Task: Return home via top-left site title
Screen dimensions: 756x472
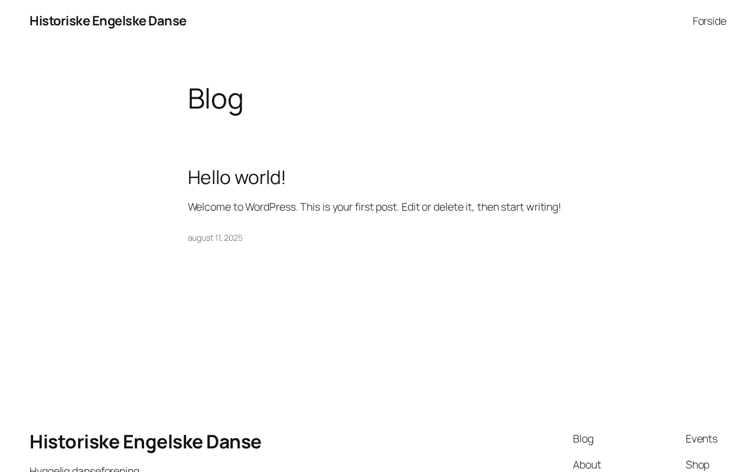Action: [108, 21]
